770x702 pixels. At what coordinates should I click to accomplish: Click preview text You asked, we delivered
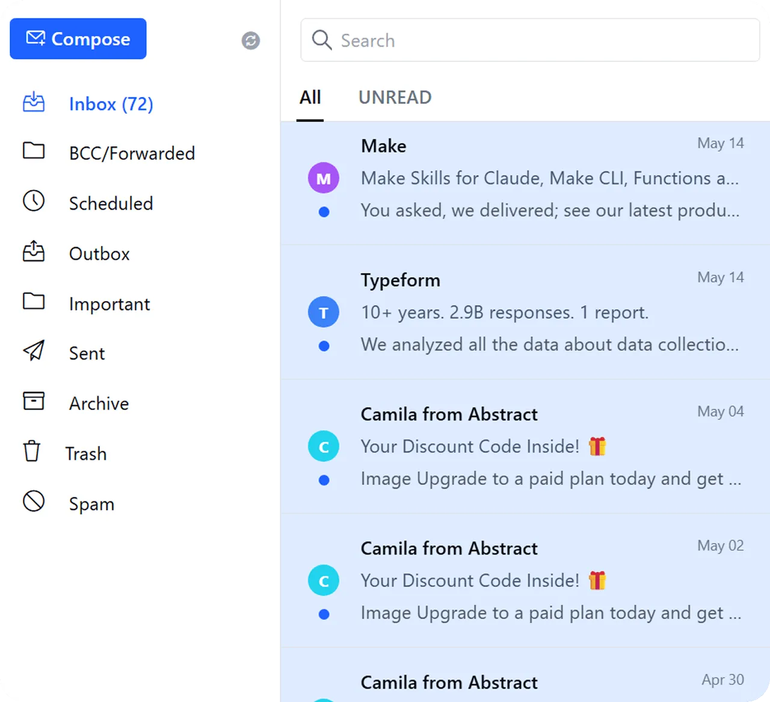pyautogui.click(x=550, y=210)
